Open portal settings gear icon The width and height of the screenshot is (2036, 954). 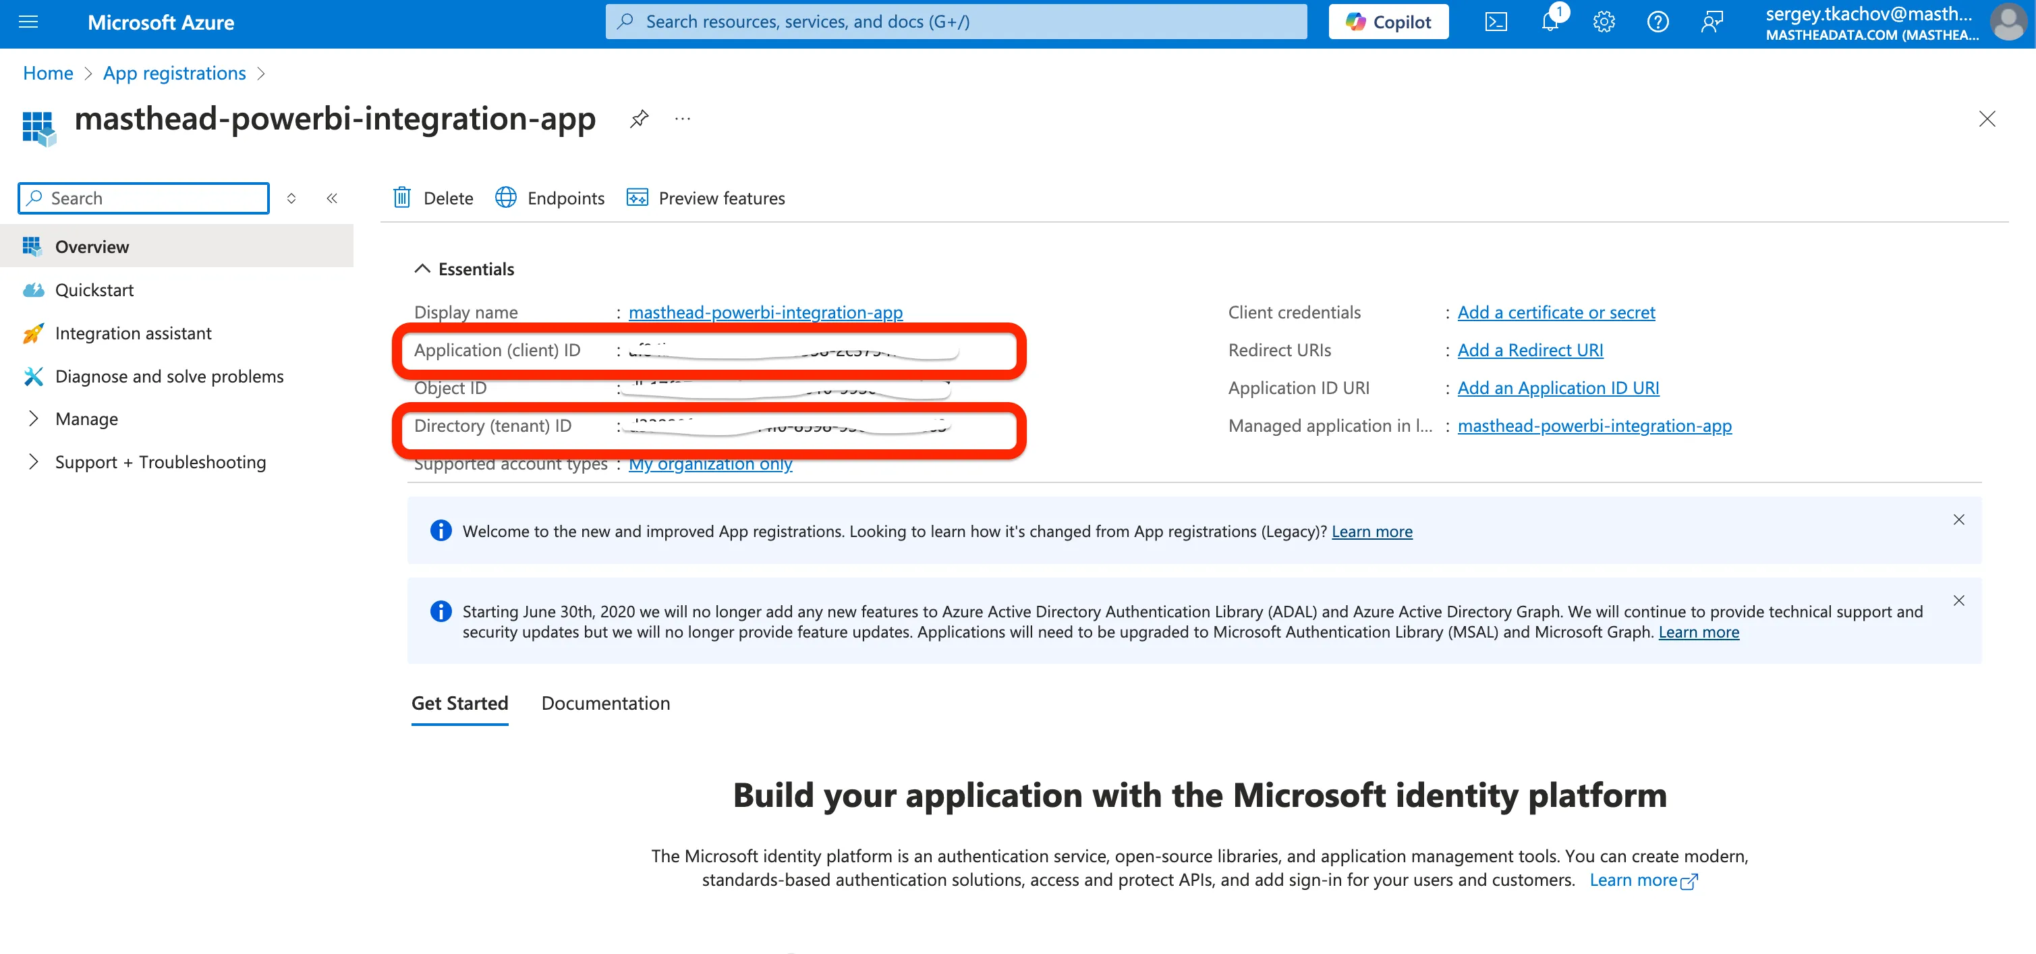(1604, 22)
